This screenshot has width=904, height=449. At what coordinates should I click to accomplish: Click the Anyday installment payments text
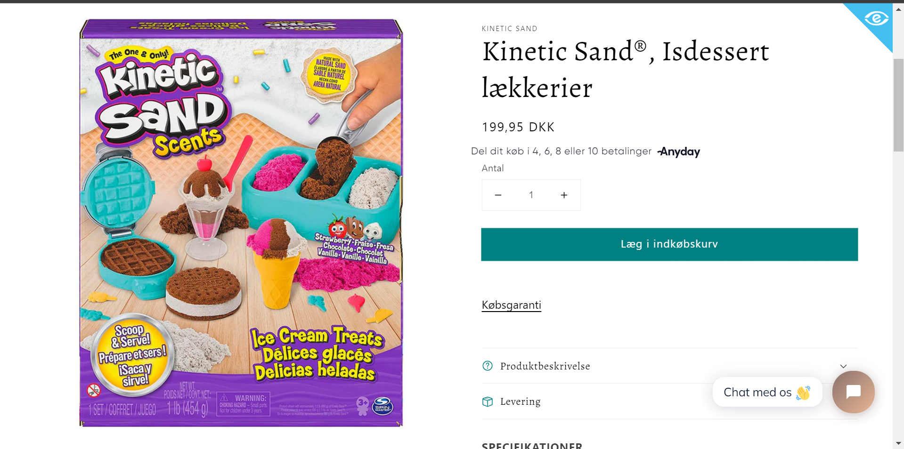(x=561, y=151)
